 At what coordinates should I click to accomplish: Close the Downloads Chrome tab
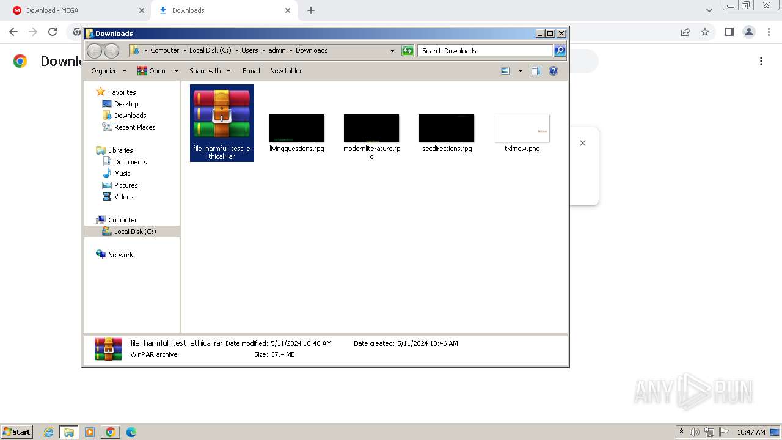(288, 10)
